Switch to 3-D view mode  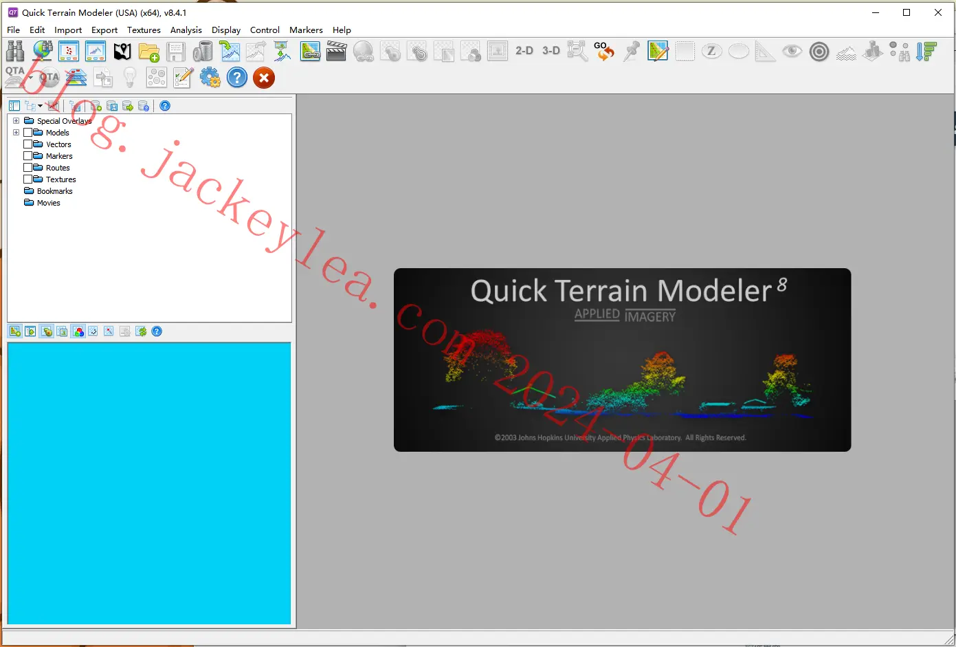tap(551, 51)
